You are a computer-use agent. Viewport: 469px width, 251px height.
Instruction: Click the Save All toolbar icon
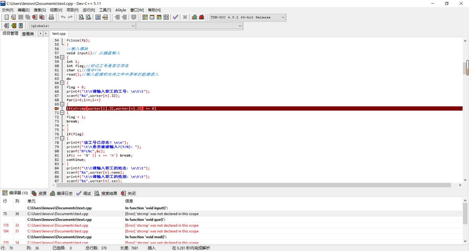28,17
